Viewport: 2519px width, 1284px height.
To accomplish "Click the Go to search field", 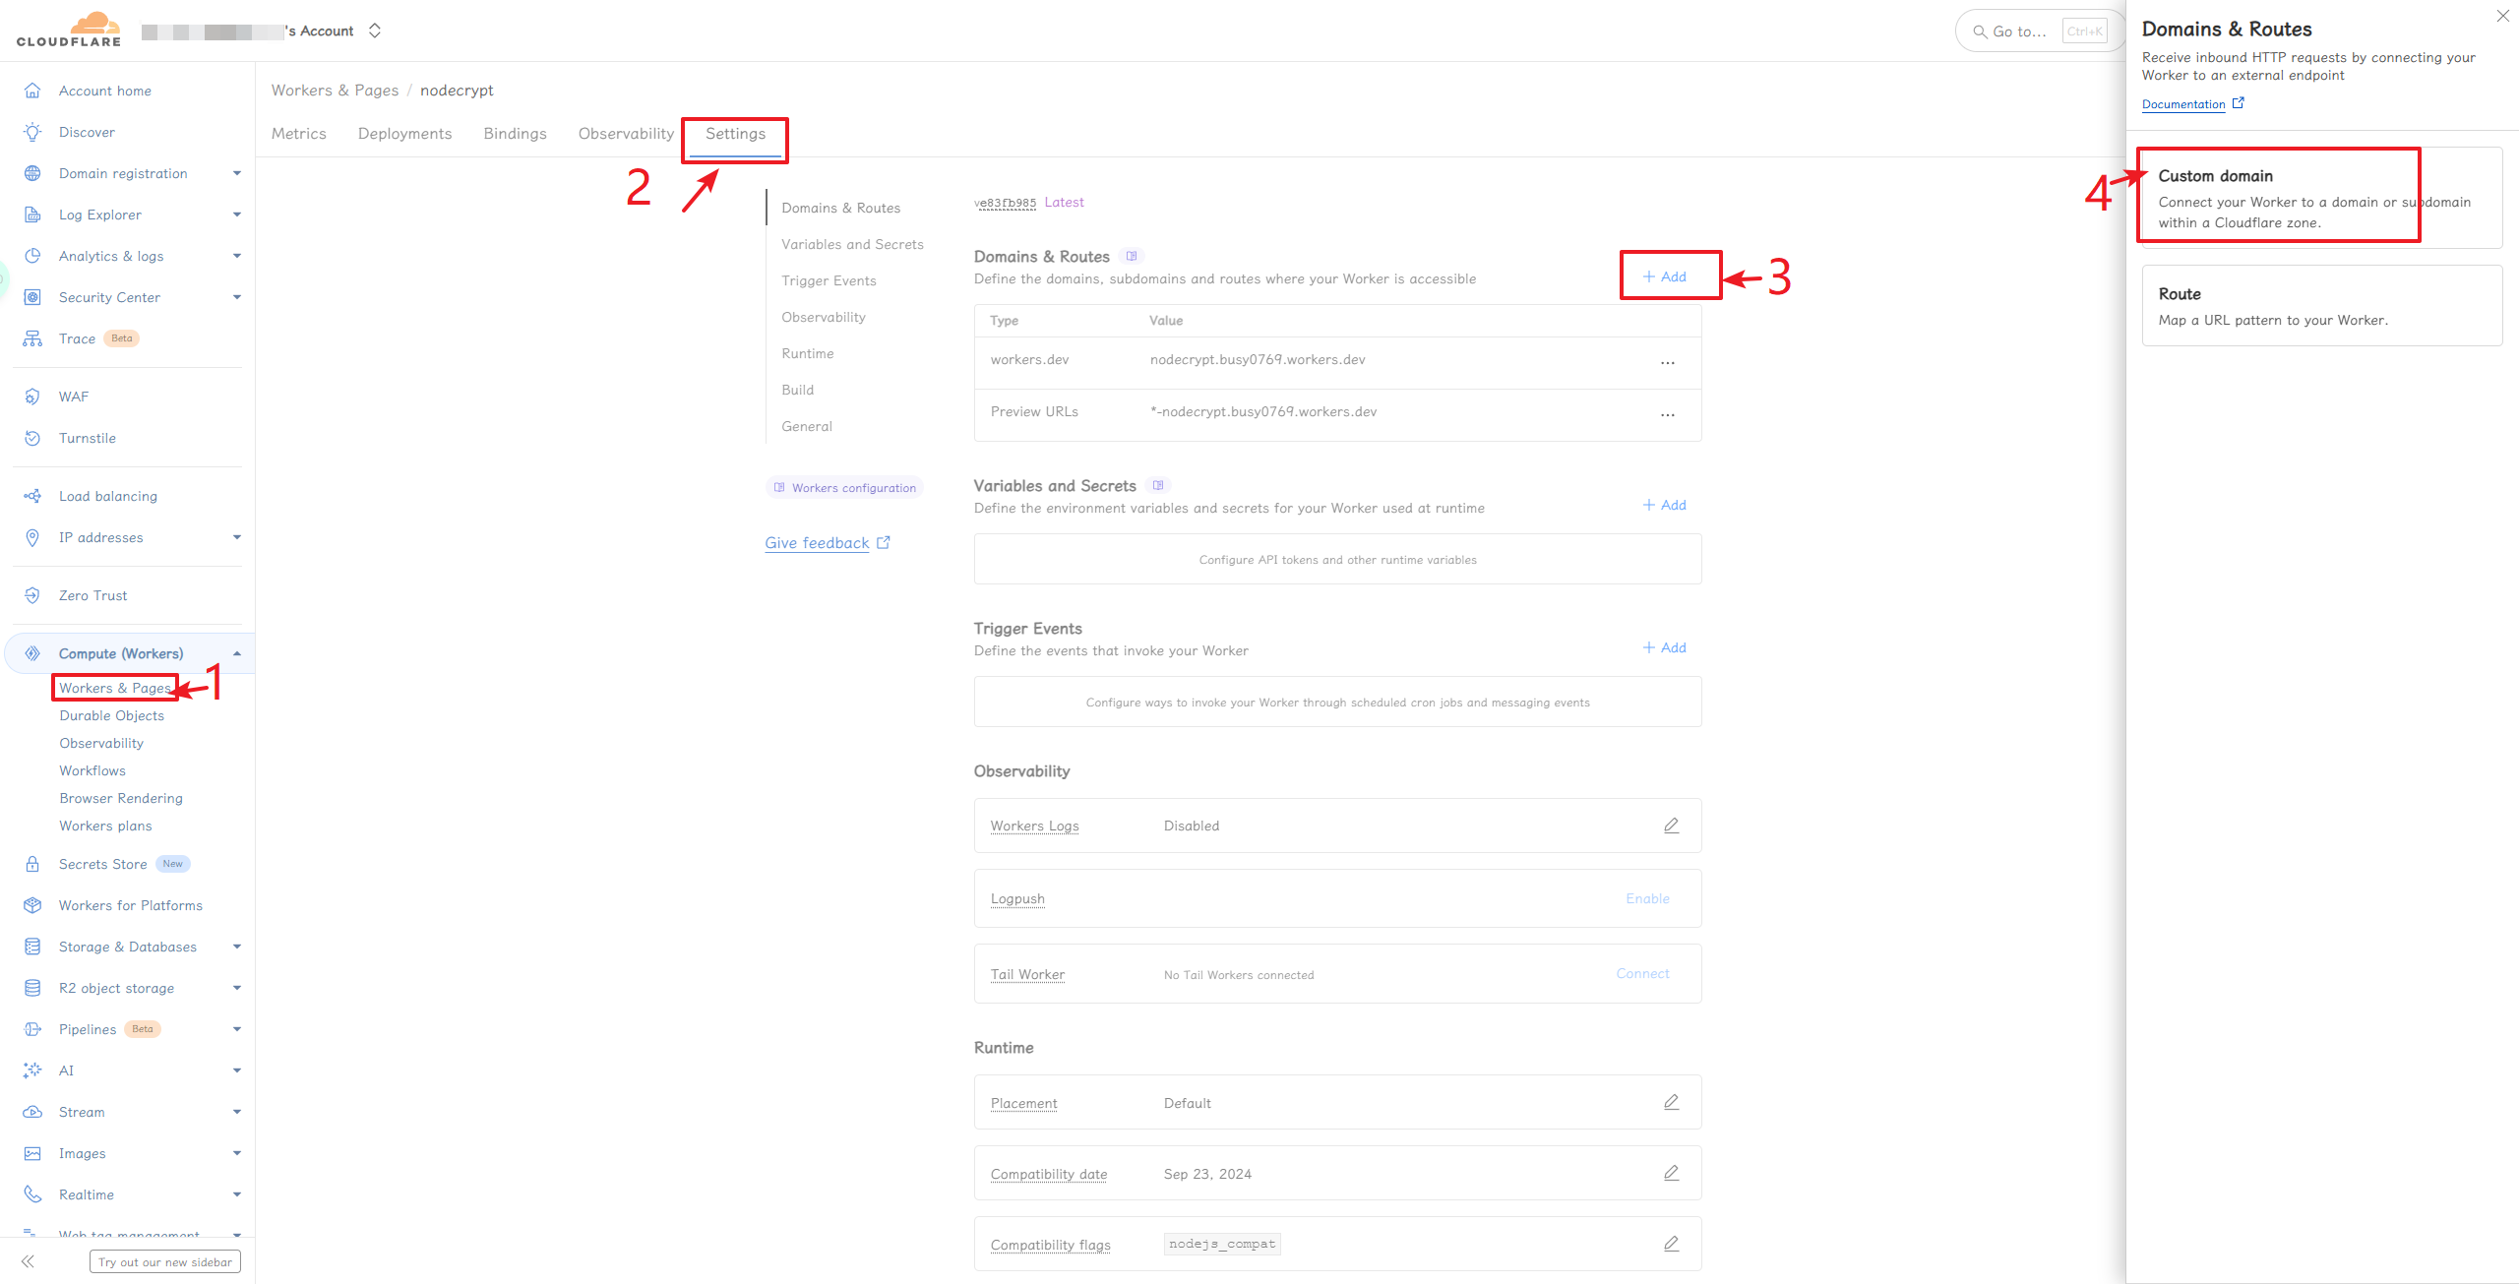I will [2017, 31].
